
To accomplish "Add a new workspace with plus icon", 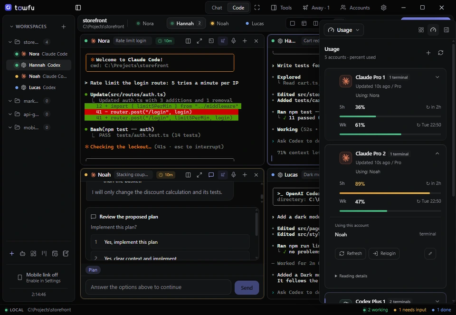I will 63,27.
